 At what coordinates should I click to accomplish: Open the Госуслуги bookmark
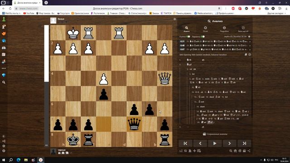[x=63, y=13]
